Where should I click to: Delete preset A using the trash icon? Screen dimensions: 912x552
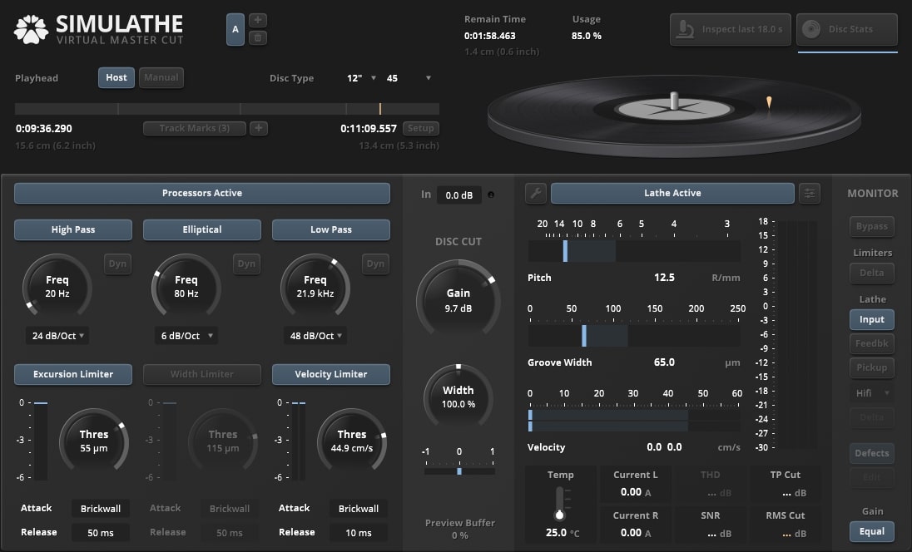258,37
